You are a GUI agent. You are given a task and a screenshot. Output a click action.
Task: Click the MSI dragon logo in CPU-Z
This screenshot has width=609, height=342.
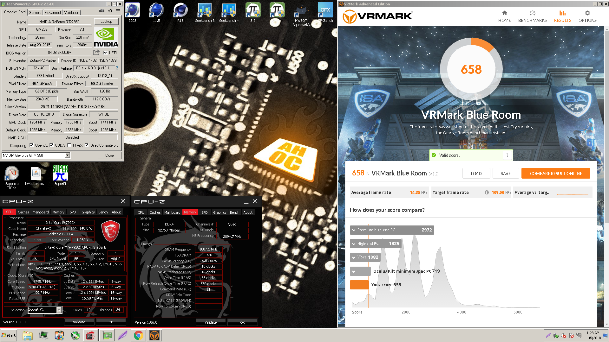click(x=110, y=231)
